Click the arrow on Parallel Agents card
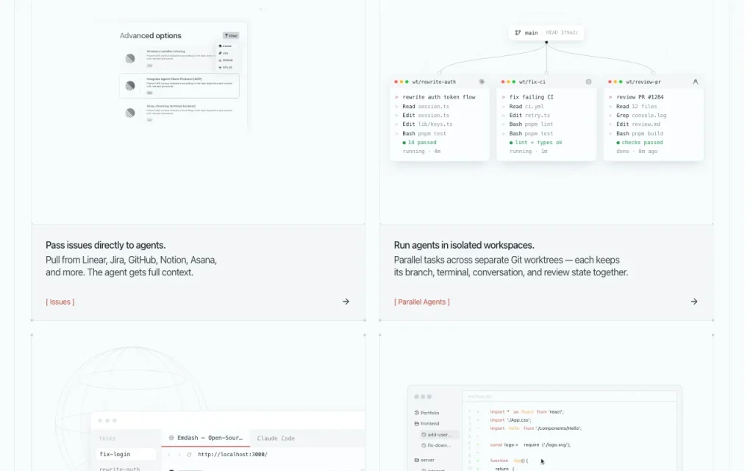The height and width of the screenshot is (471, 753). (x=694, y=302)
